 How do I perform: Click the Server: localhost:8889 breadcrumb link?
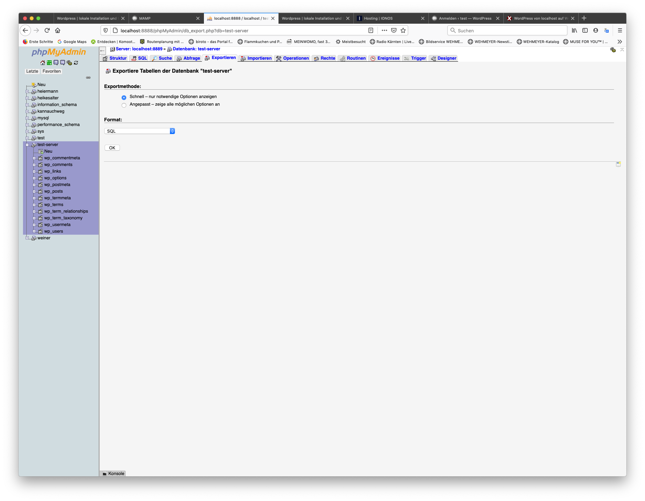pos(139,49)
